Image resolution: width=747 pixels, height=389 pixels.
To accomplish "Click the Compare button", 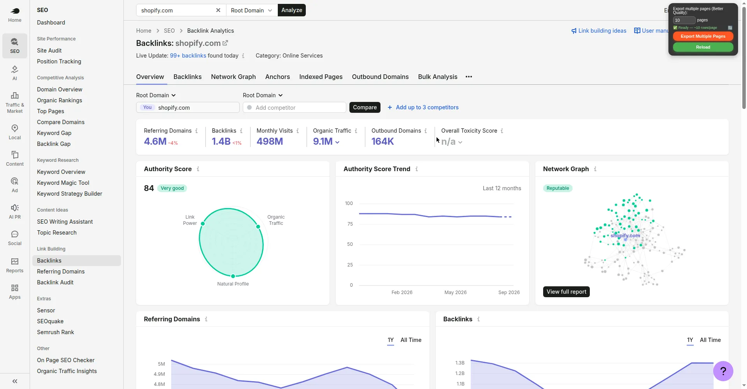I will pos(365,107).
